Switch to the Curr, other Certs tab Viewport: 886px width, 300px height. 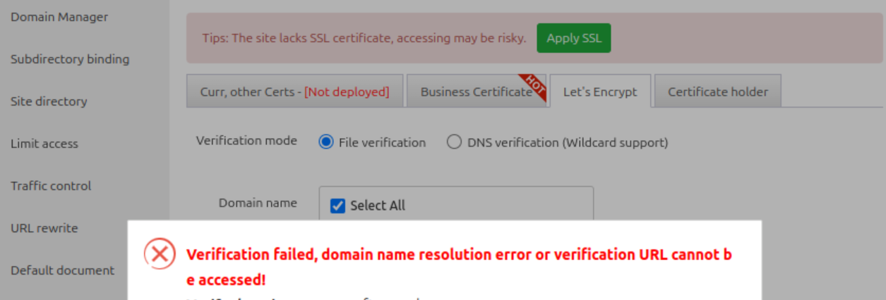coord(294,92)
